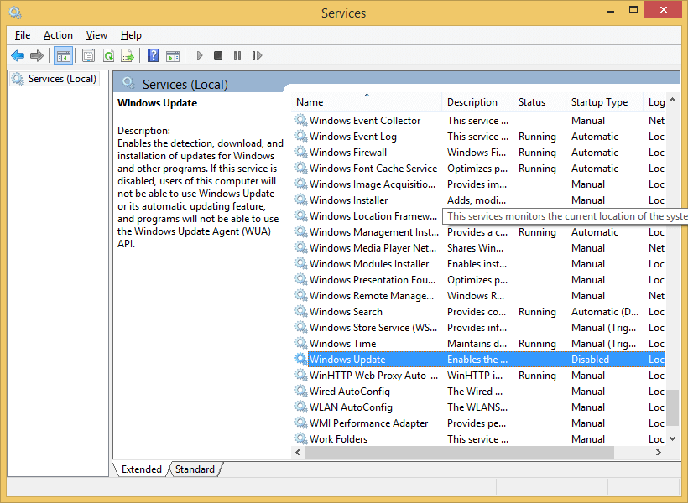Viewport: 688px width, 503px height.
Task: Click the vertical scrollbar up arrow
Action: click(673, 101)
